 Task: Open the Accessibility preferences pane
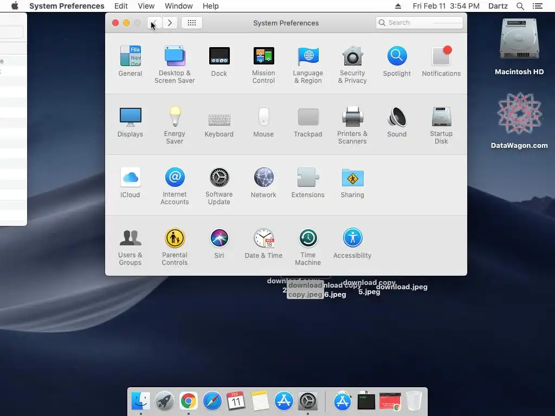click(352, 243)
